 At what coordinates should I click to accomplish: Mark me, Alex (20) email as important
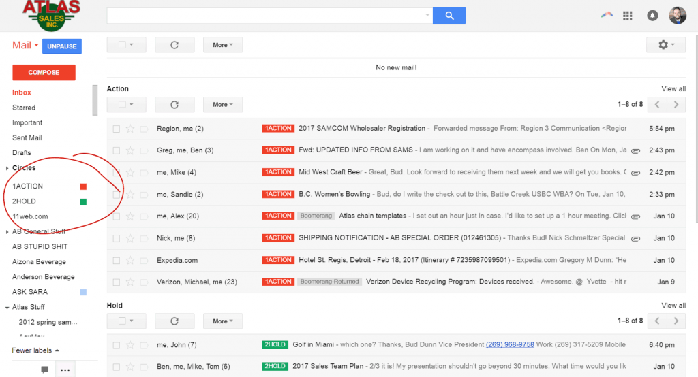[x=144, y=216]
